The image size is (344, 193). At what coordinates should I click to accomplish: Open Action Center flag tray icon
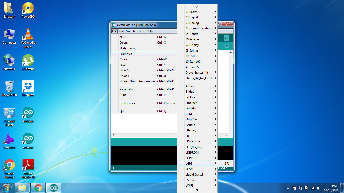[294, 188]
